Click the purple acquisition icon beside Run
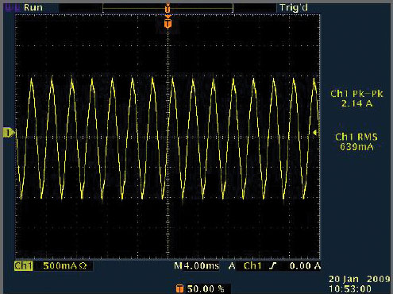This screenshot has height=294, width=393. tap(13, 7)
